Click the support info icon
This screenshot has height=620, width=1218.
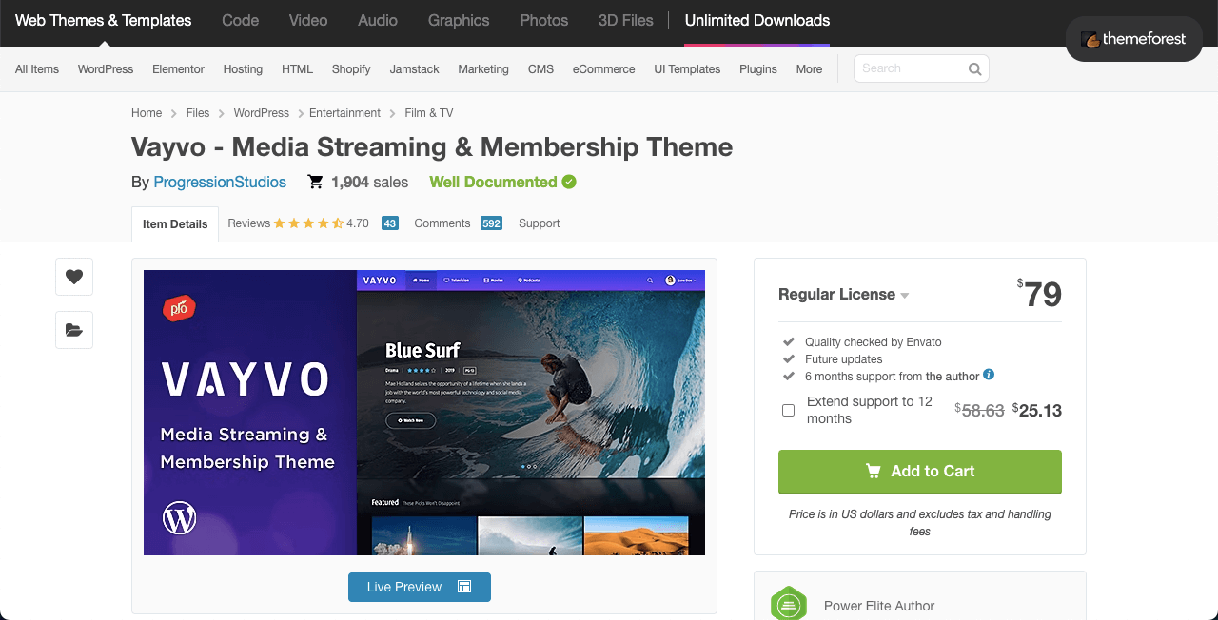tap(989, 375)
